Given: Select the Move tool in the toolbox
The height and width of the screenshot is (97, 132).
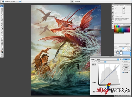Looking at the screenshot, I should (x=2, y=8).
